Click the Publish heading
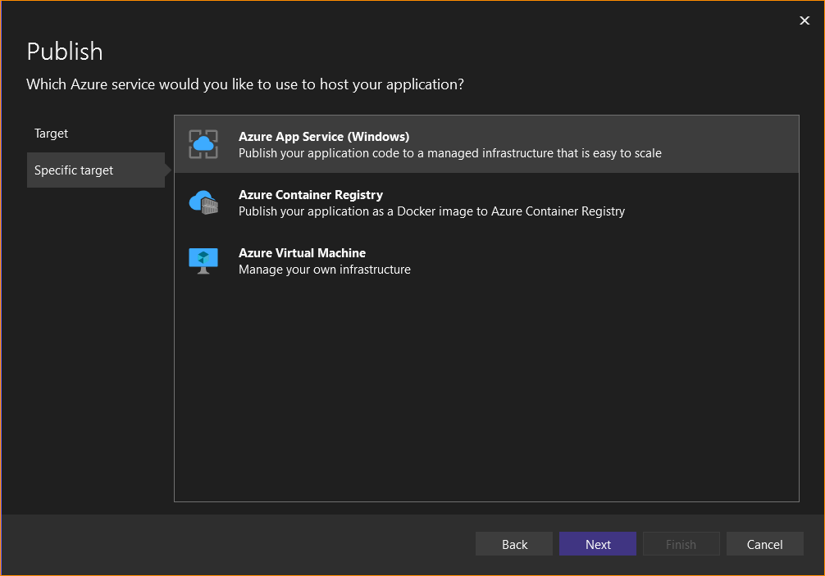The image size is (825, 576). (x=65, y=52)
